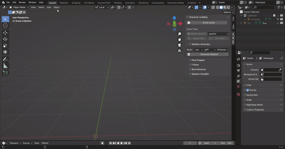Activate the Scale tool
The image size is (285, 149).
(5, 46)
